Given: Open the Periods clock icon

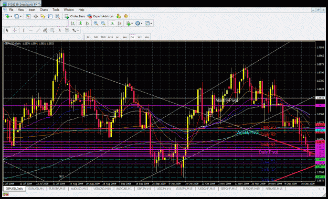Looking at the screenshot, I should click(x=137, y=24).
